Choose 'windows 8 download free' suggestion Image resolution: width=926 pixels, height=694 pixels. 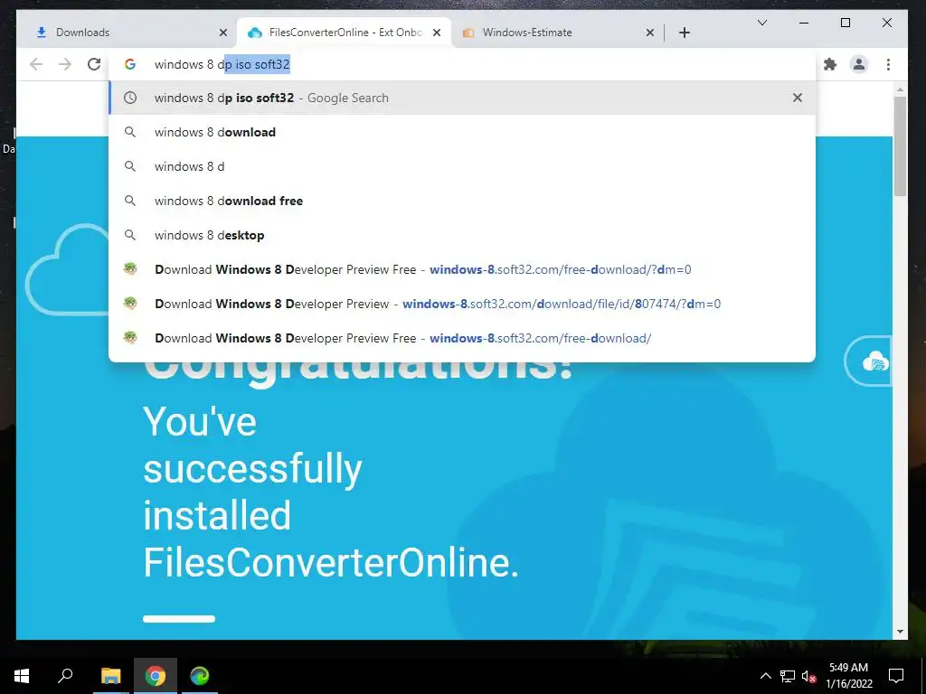pos(462,201)
